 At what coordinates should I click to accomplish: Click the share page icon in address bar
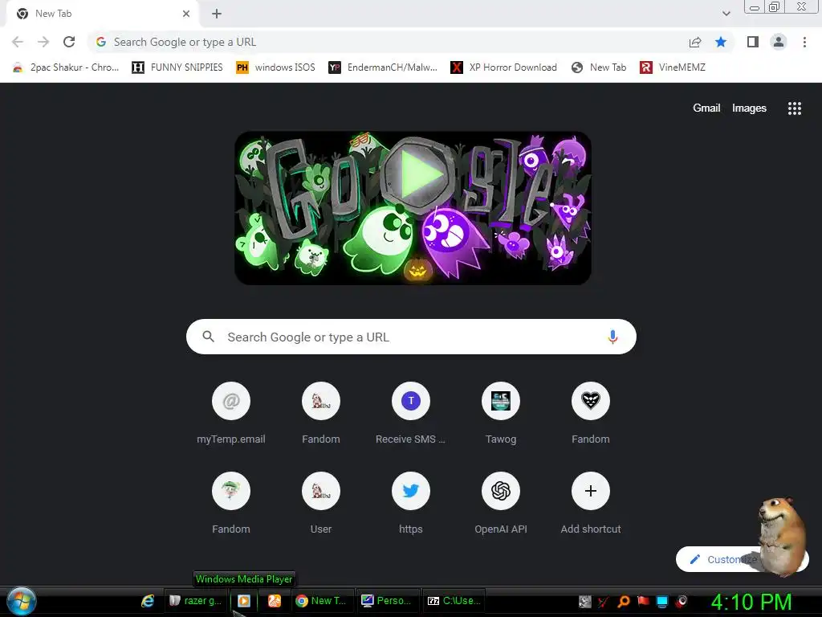click(695, 43)
